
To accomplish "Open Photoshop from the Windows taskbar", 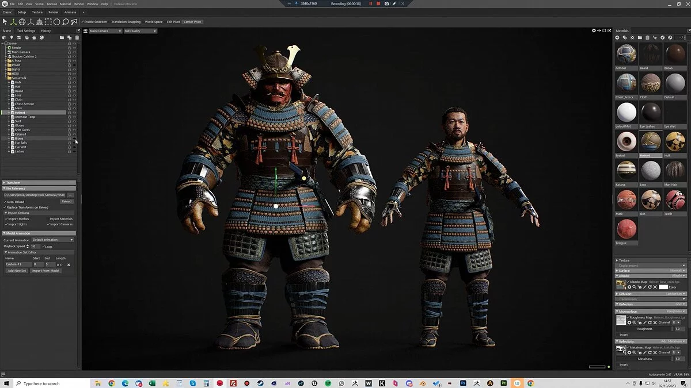I will [463, 383].
